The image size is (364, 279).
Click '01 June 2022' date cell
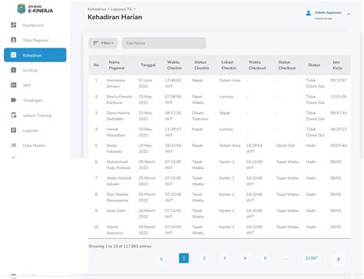[x=145, y=83]
